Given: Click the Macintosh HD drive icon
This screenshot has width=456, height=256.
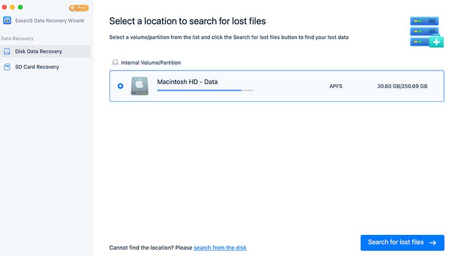Looking at the screenshot, I should coord(139,86).
